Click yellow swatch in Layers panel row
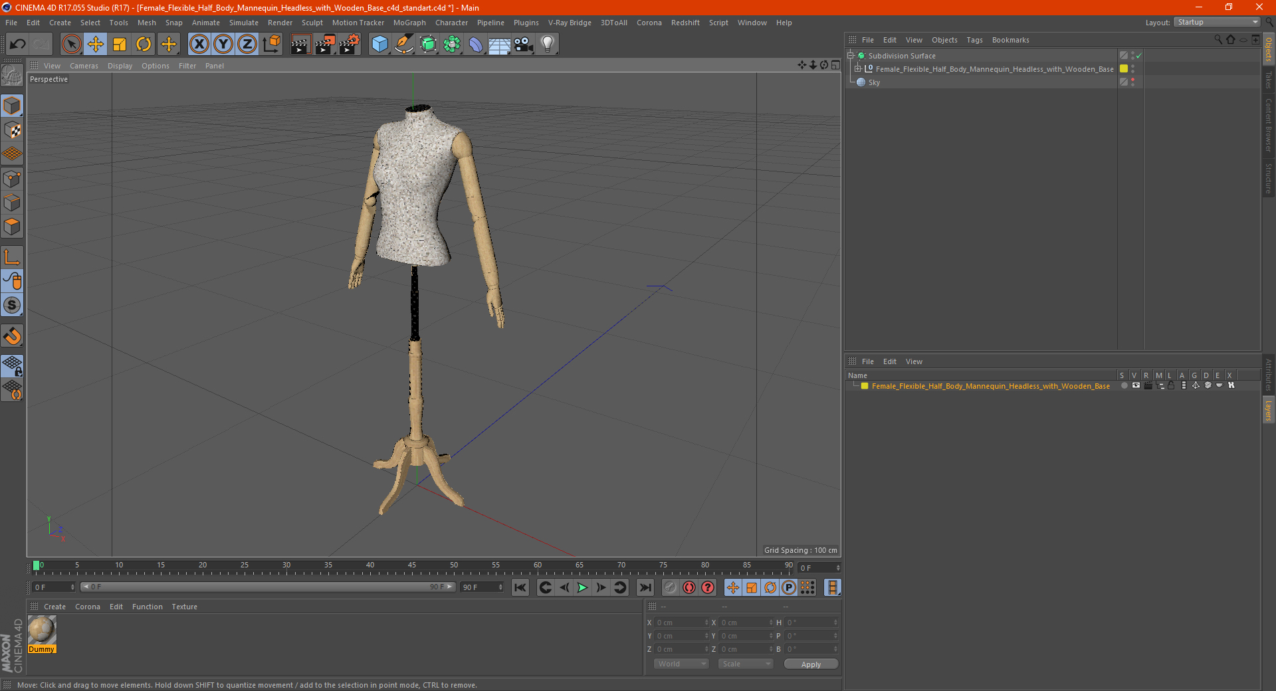The image size is (1276, 691). 865,386
